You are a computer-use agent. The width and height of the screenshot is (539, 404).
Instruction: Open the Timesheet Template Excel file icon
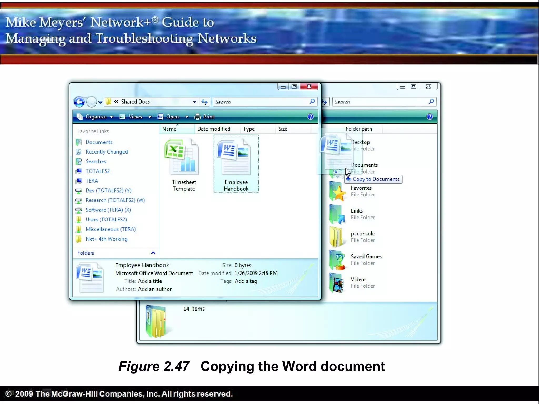point(182,157)
